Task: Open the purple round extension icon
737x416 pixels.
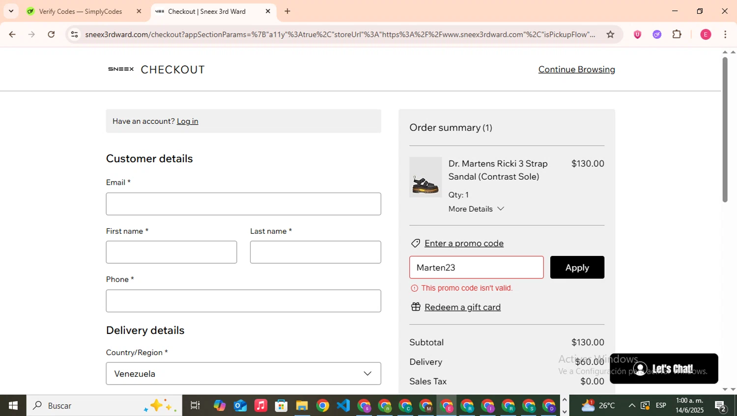Action: [657, 34]
